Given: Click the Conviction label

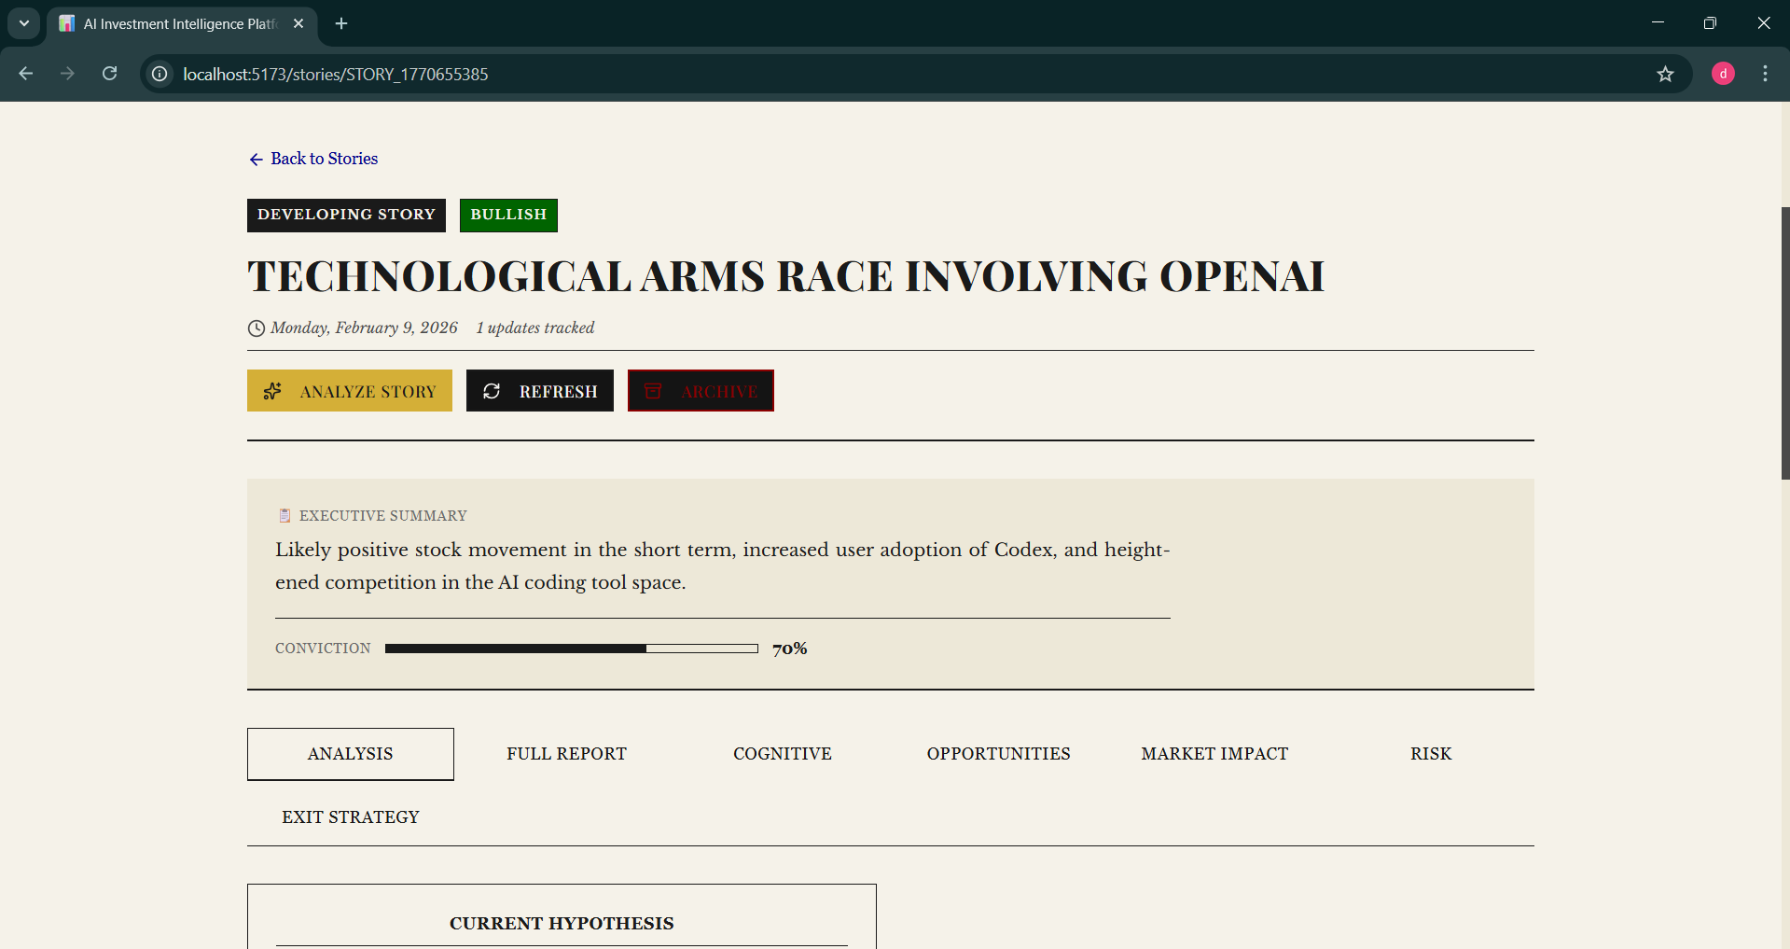Looking at the screenshot, I should click(x=323, y=649).
